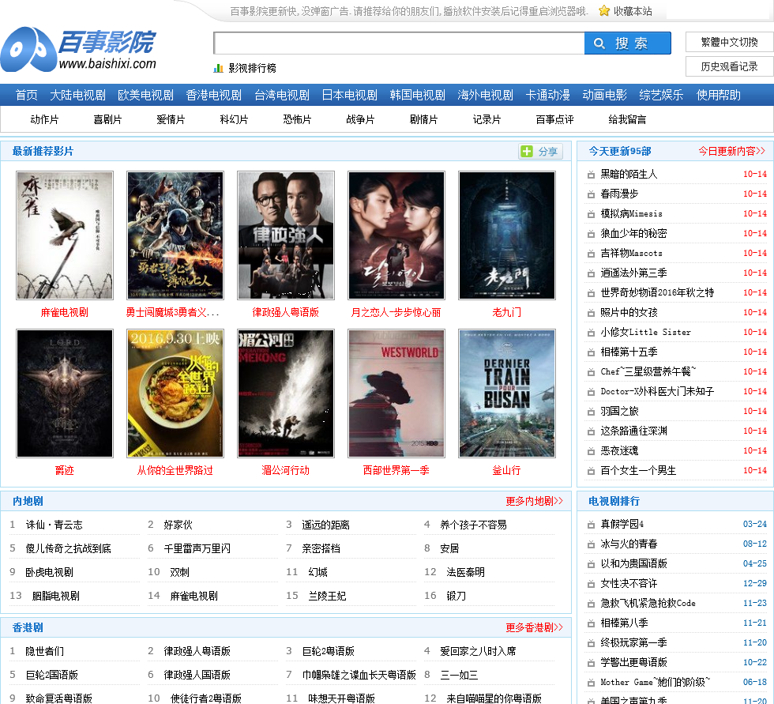Screen dimensions: 774x704
Task: Open 百个女生一个男生 update entry
Action: 638,470
